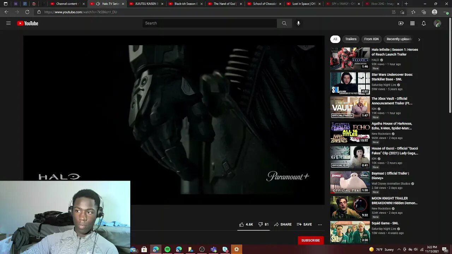
Task: Like the video with thumbs up 4.6K
Action: (246, 224)
